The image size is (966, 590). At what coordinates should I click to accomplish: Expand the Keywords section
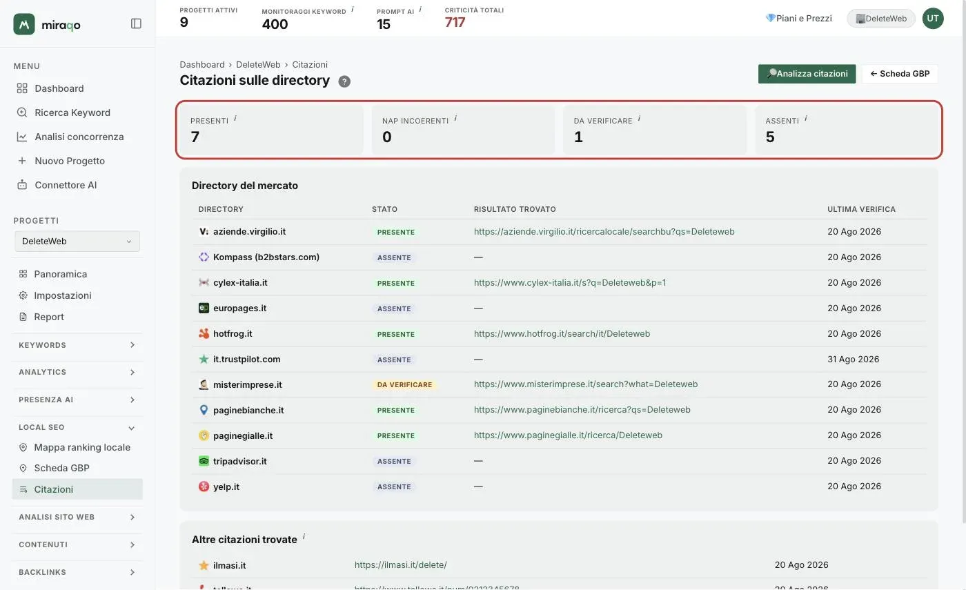77,345
